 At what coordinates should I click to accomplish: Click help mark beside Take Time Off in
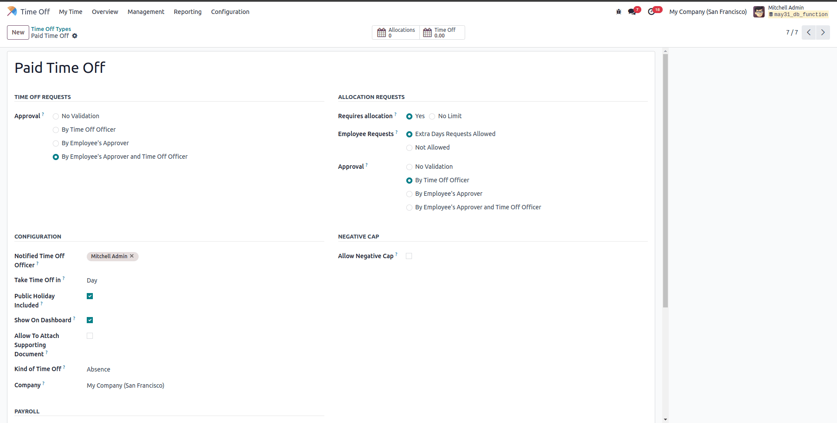click(x=64, y=278)
